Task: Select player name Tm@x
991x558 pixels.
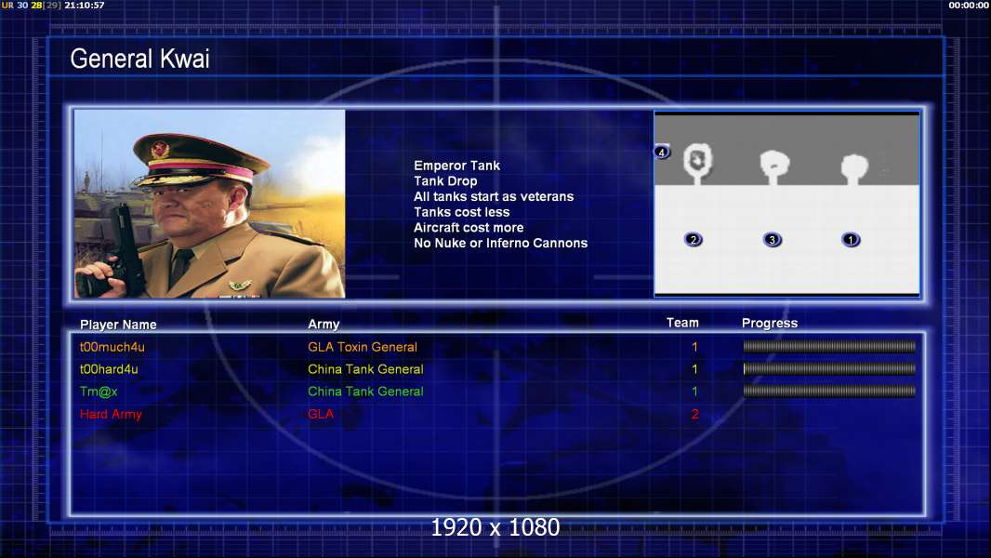Action: [x=99, y=392]
